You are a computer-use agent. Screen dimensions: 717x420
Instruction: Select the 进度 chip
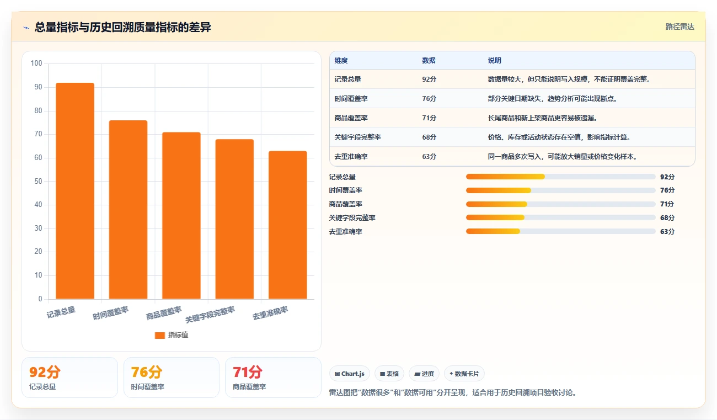[424, 374]
